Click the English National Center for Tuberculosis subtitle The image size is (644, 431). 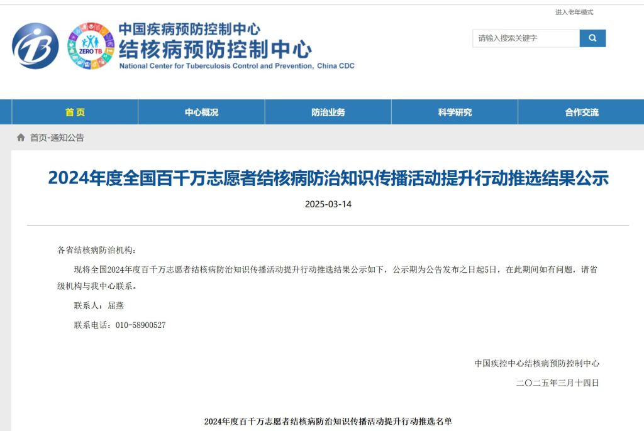pos(236,66)
